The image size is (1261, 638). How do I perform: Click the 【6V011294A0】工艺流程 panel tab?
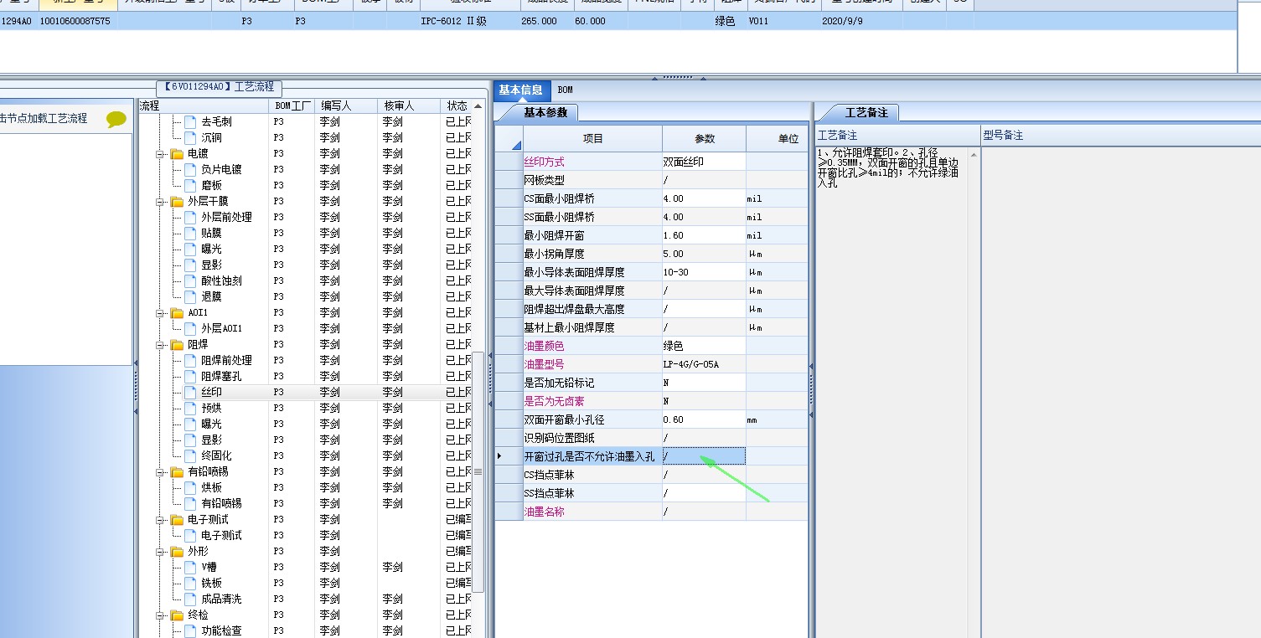click(x=220, y=86)
